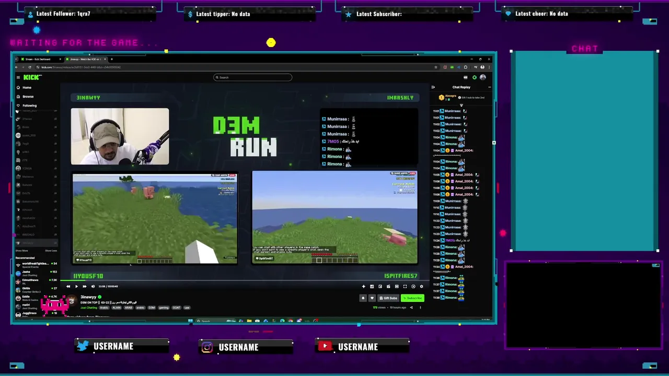669x376 pixels.
Task: Skip forward in the video player
Action: (85, 286)
